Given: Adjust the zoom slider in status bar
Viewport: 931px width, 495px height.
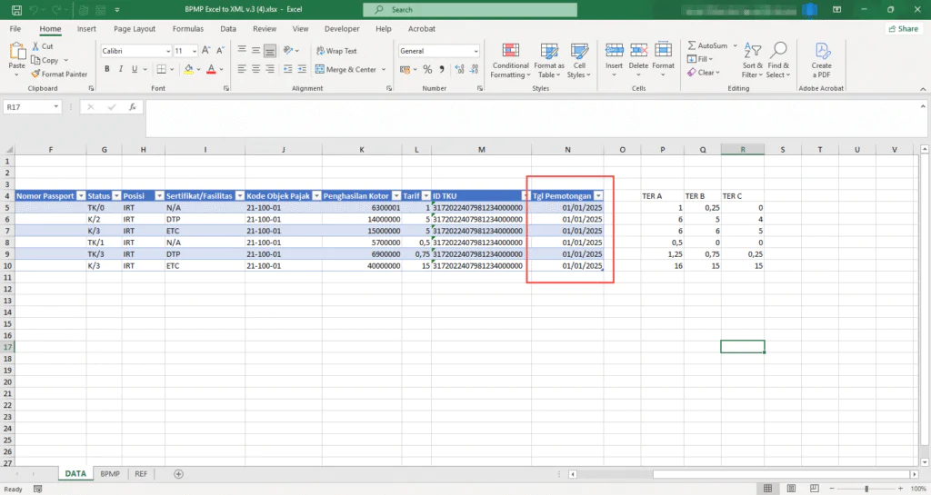Looking at the screenshot, I should point(866,489).
